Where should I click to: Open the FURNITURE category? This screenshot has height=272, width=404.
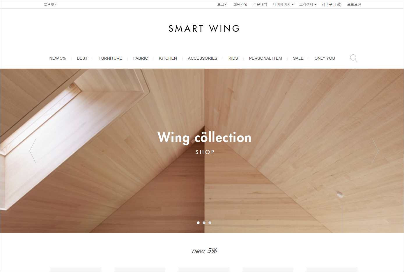pyautogui.click(x=110, y=58)
